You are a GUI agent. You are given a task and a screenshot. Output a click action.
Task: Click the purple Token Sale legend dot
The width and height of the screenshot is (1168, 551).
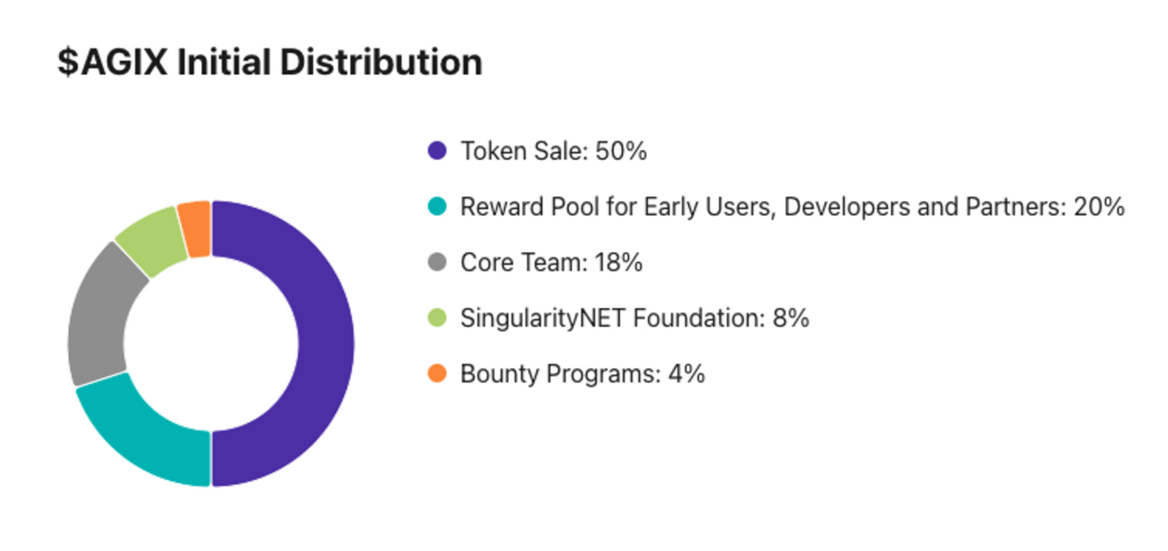click(437, 150)
